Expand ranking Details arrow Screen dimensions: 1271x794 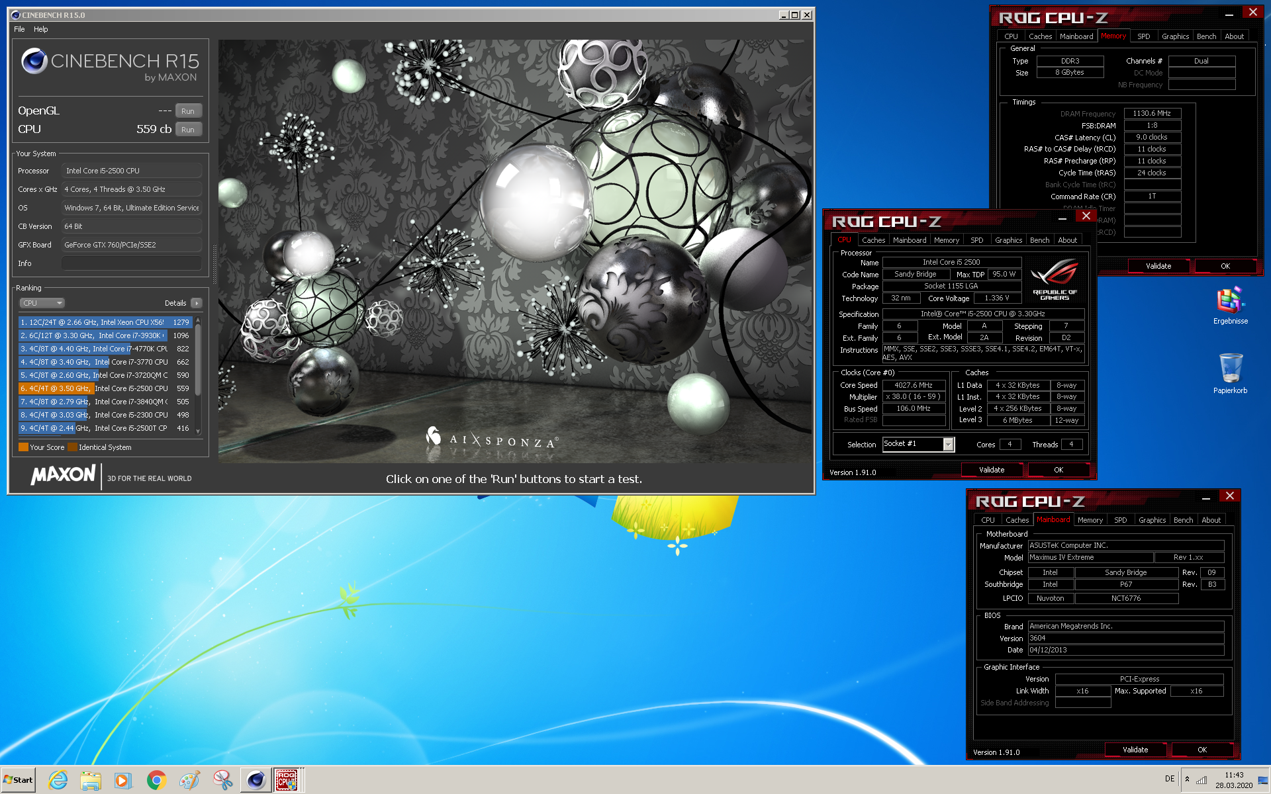click(x=197, y=303)
